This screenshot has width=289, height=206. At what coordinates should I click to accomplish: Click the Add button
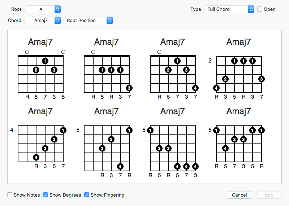point(269,195)
